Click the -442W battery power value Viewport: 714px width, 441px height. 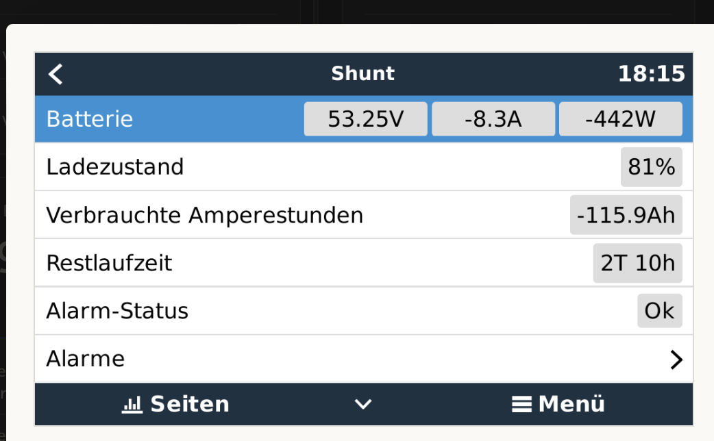point(620,119)
